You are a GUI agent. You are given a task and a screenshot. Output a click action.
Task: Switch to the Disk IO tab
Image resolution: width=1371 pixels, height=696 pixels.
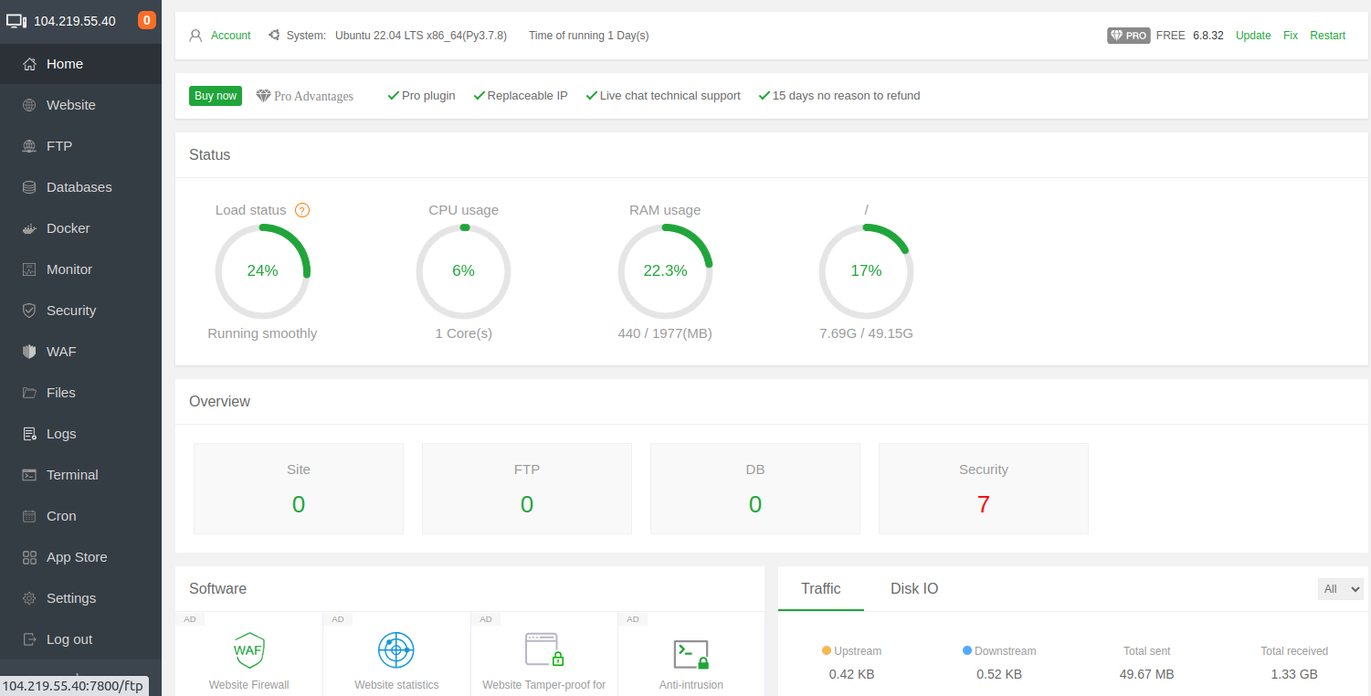coord(914,589)
